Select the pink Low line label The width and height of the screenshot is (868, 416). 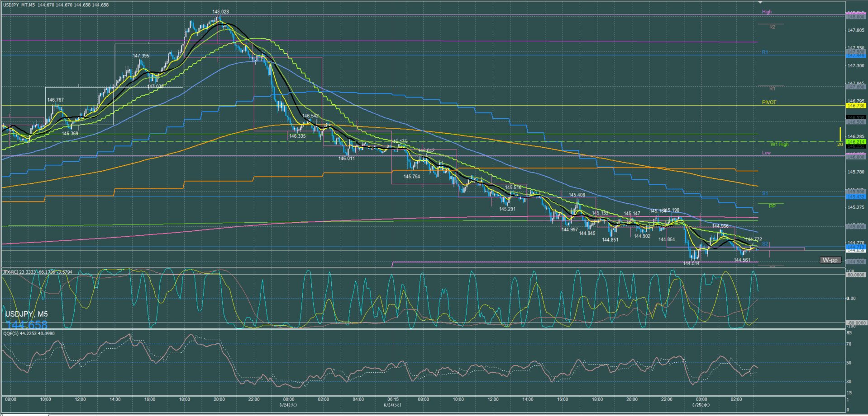[x=766, y=153]
